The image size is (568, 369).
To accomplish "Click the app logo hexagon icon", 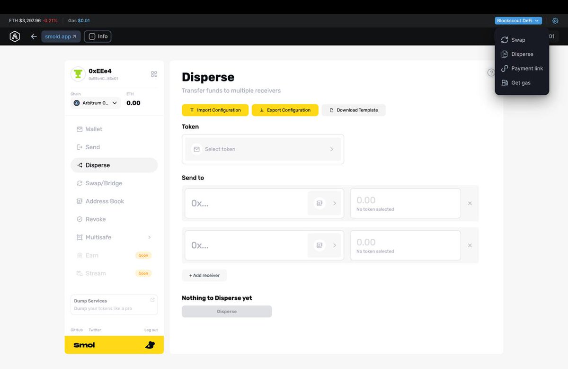I will click(x=15, y=36).
